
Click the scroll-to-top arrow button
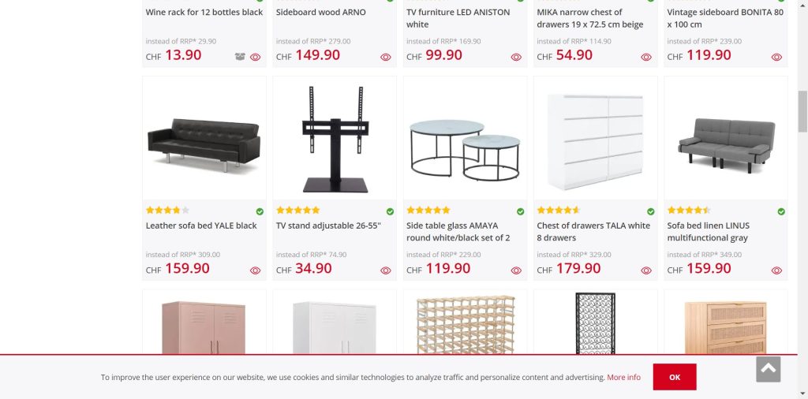pos(768,369)
